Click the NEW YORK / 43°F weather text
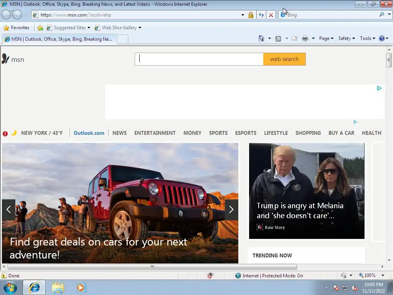393x295 pixels. click(x=42, y=133)
